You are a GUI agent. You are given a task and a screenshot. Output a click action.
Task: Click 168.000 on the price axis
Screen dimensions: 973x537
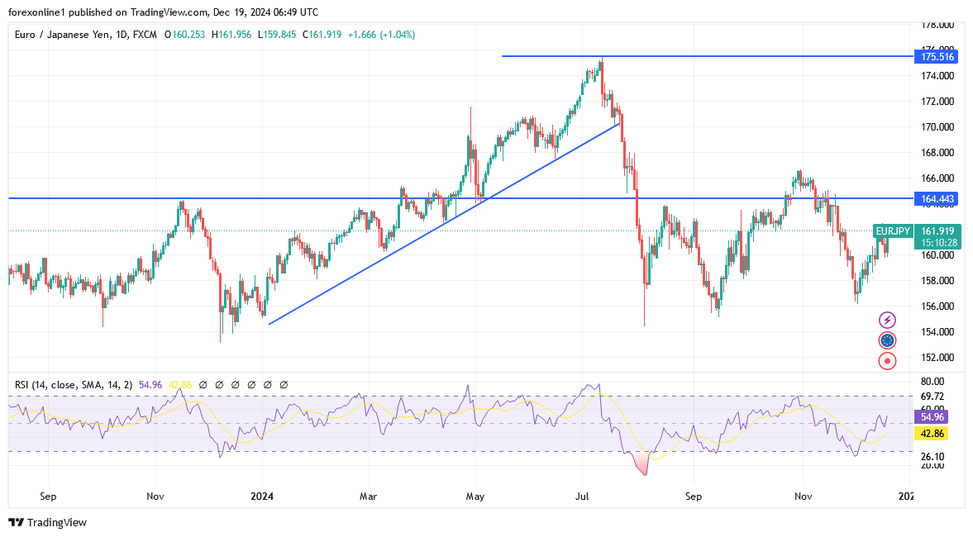coord(937,153)
